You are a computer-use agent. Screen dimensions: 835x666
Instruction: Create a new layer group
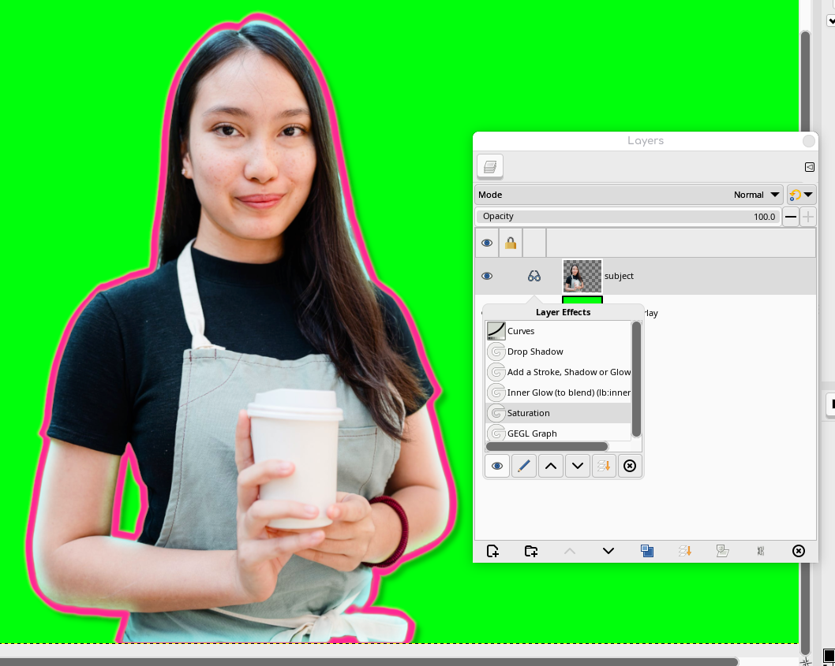click(x=531, y=551)
